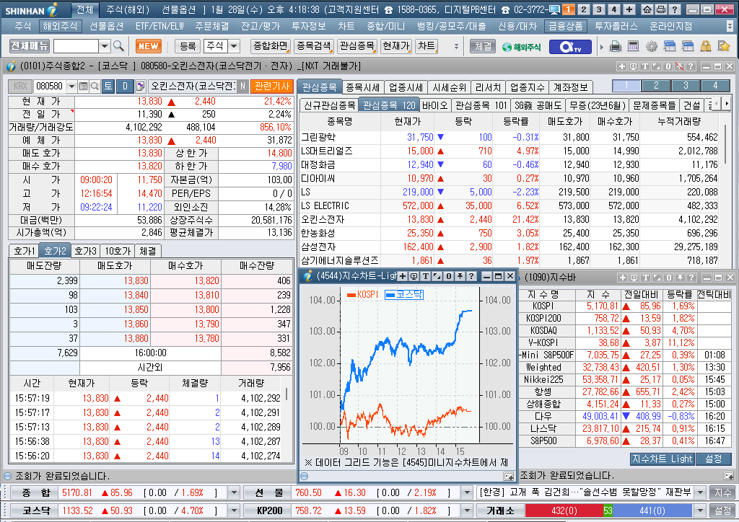Click blue buy bar 441(0) in 거래소

[652, 510]
